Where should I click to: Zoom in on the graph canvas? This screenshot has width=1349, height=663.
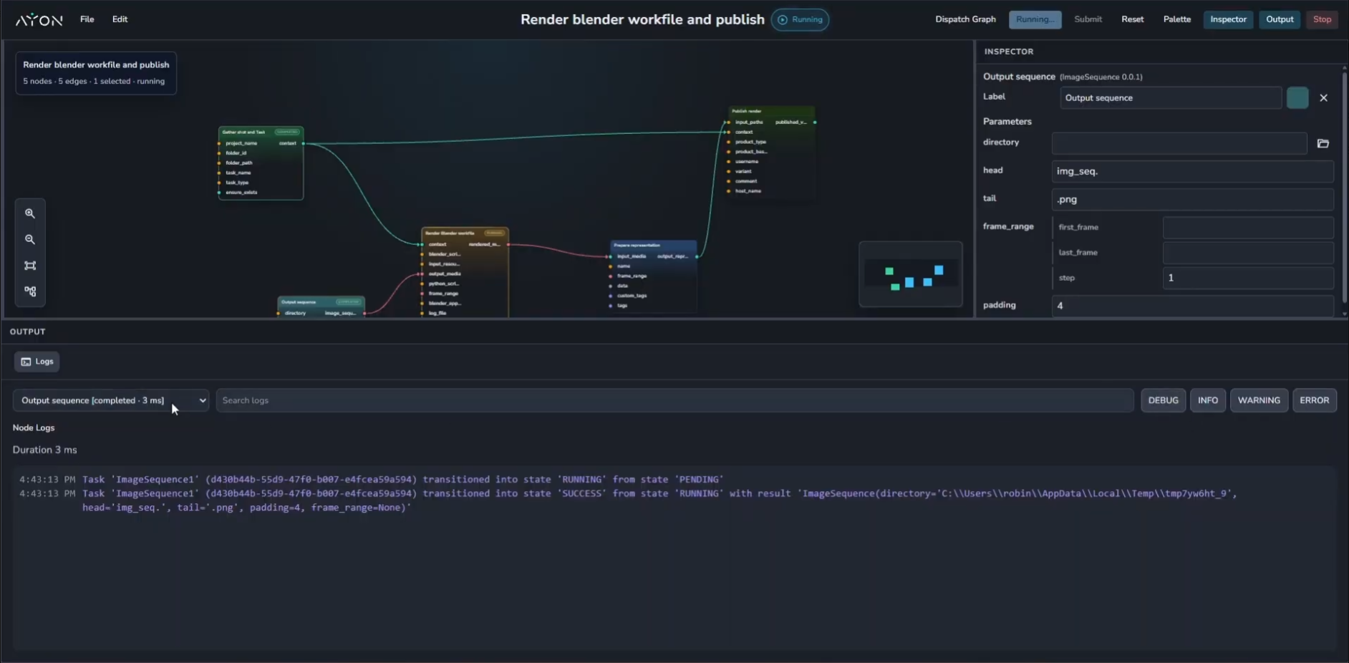30,213
